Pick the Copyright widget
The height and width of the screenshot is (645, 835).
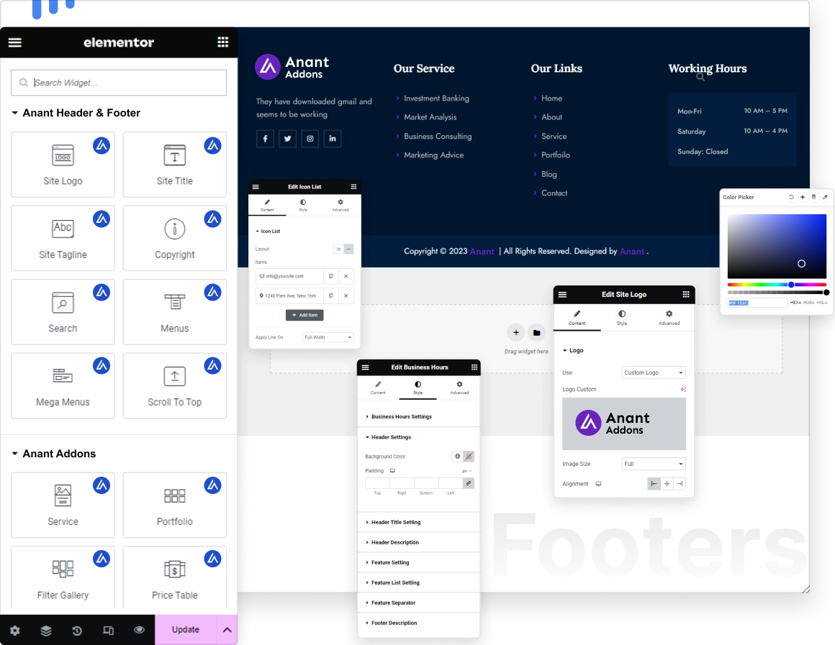pos(175,238)
